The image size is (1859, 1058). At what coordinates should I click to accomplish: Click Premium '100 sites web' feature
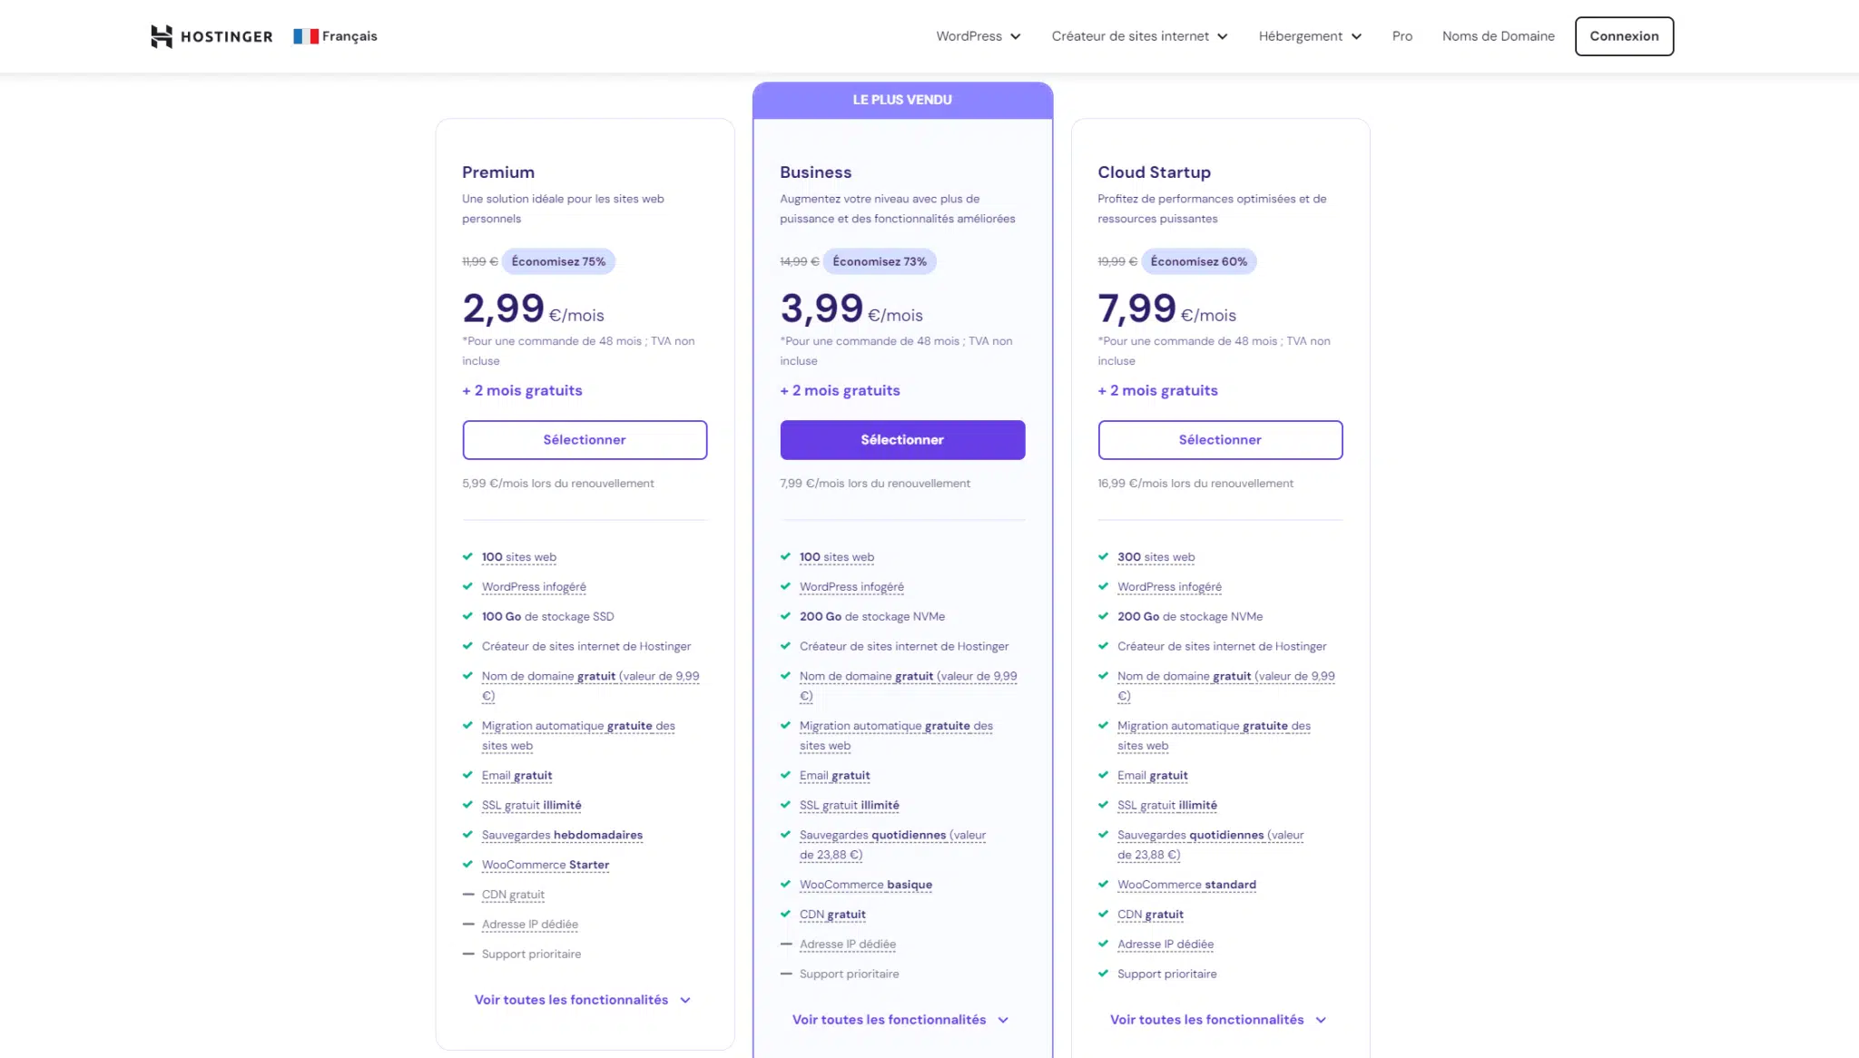pos(519,557)
